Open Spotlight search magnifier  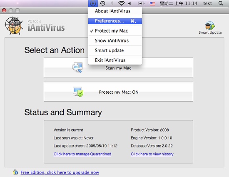point(221,3)
